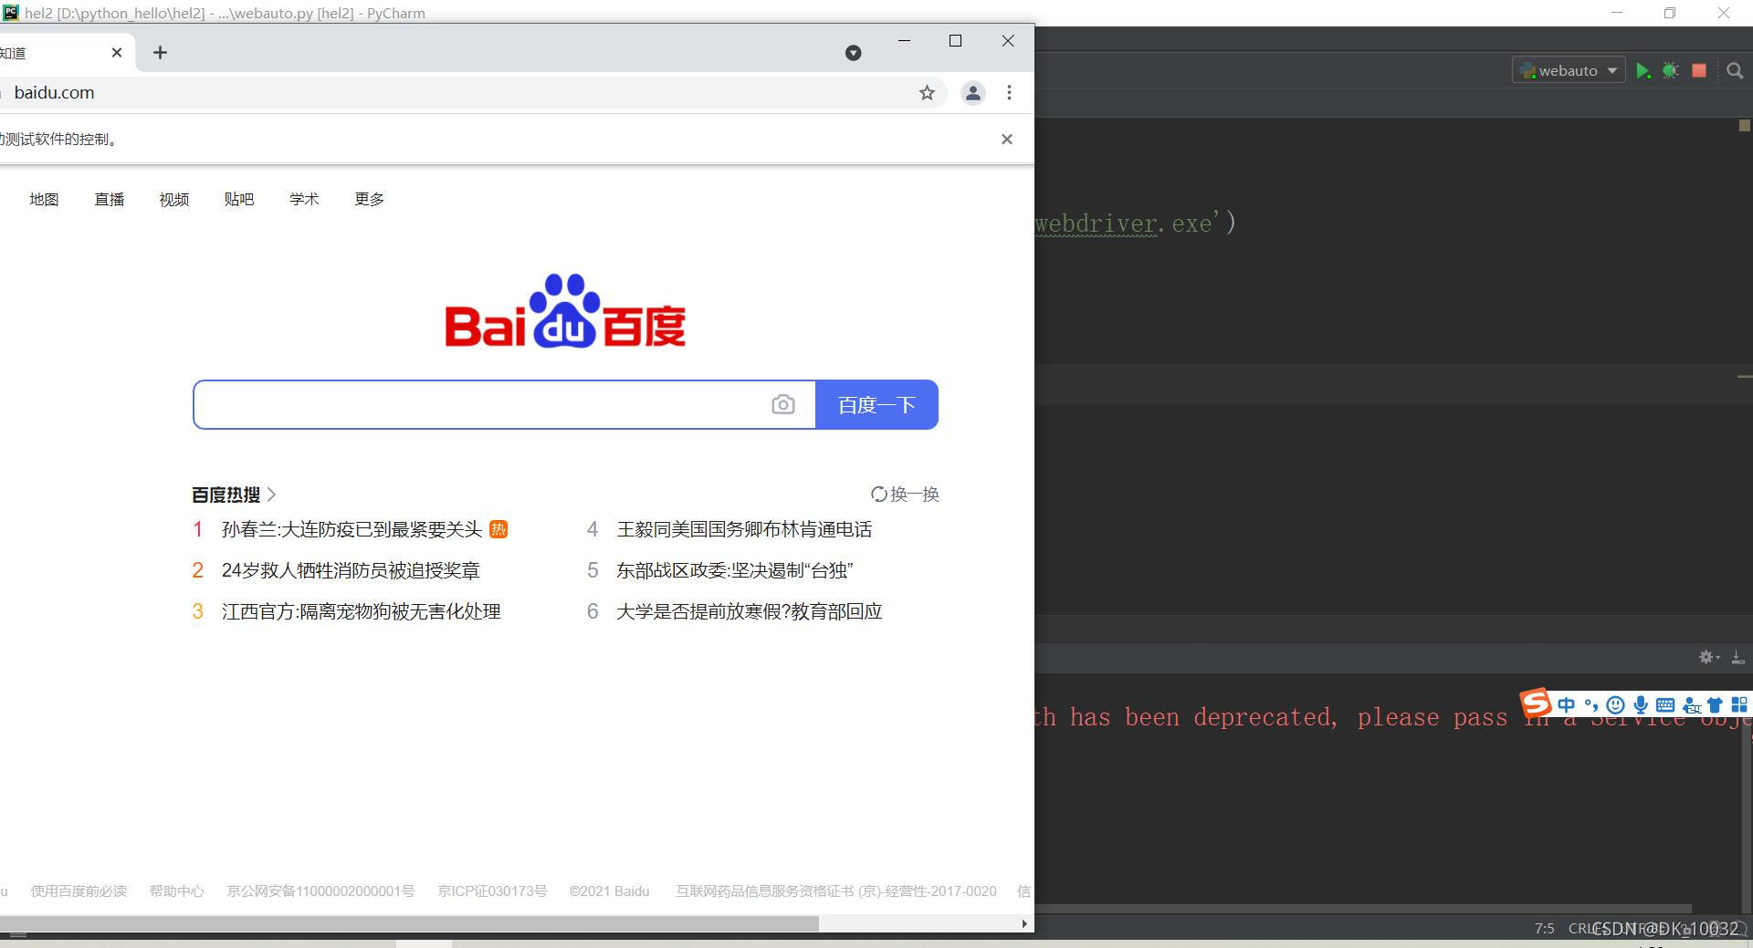Open hot search 东部战区政委:坚决遏制"台独"

735,570
